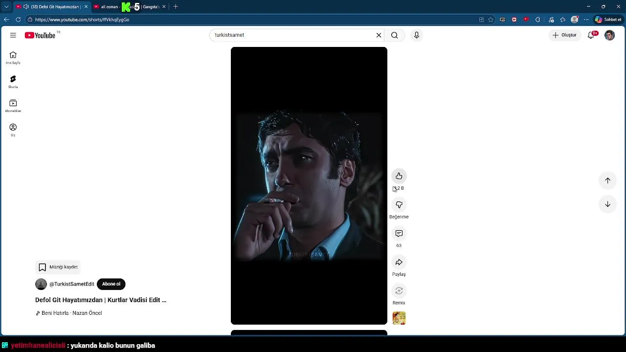Open comments showing 63
The width and height of the screenshot is (626, 352).
point(399,234)
